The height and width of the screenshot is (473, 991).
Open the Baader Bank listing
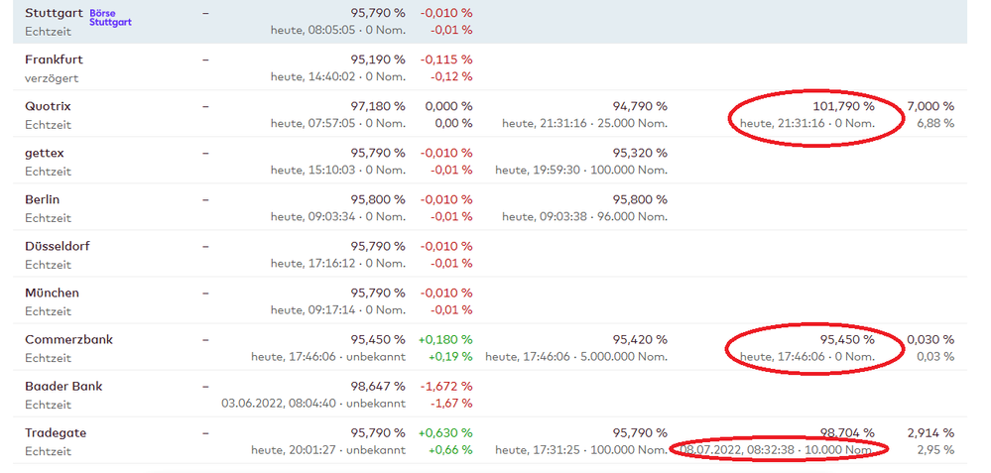(x=63, y=386)
